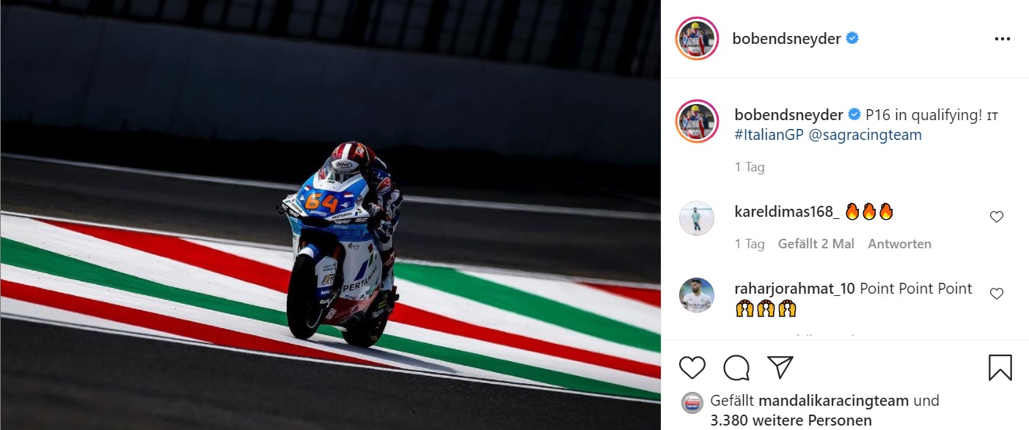Like the post with heart icon

coord(692,367)
